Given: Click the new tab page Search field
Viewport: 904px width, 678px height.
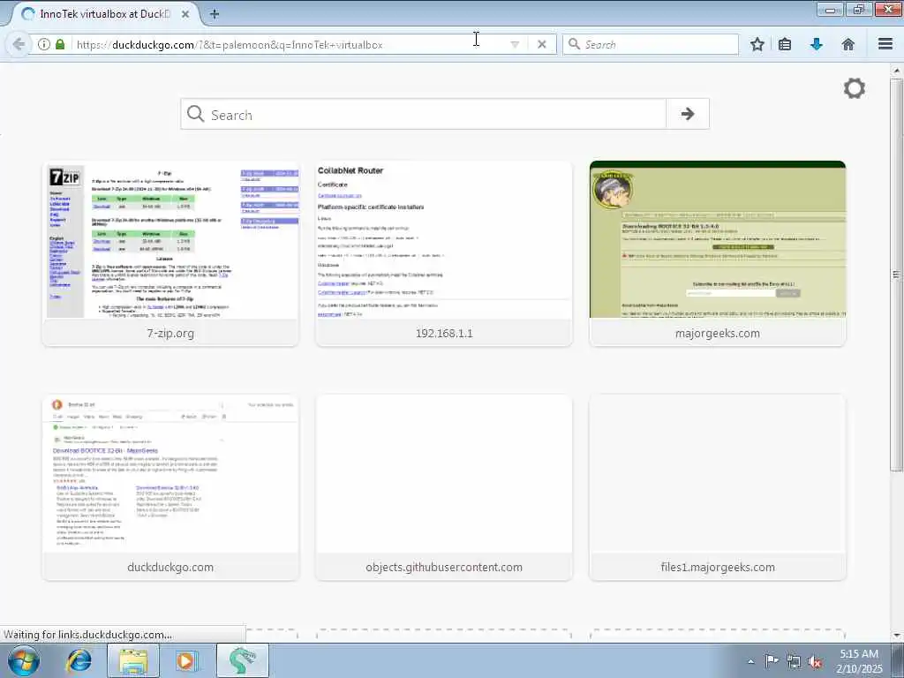Looking at the screenshot, I should [x=424, y=114].
